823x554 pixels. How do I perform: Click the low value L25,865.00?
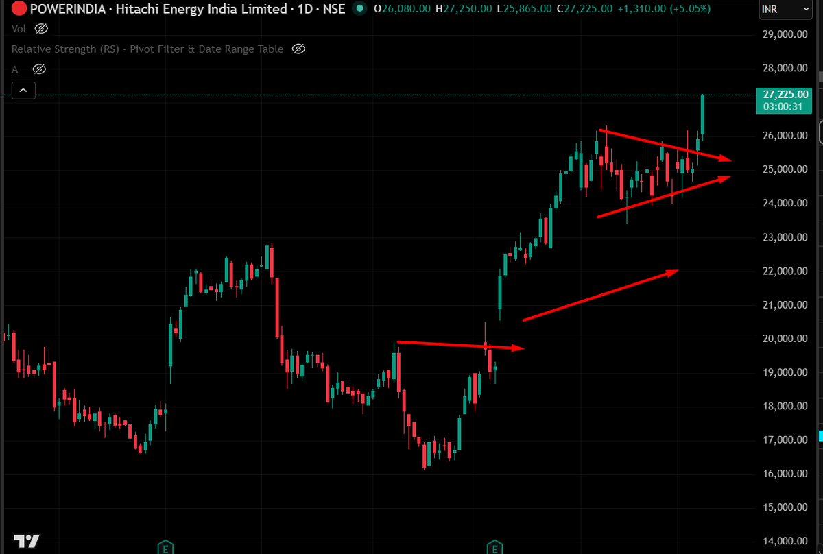point(525,9)
